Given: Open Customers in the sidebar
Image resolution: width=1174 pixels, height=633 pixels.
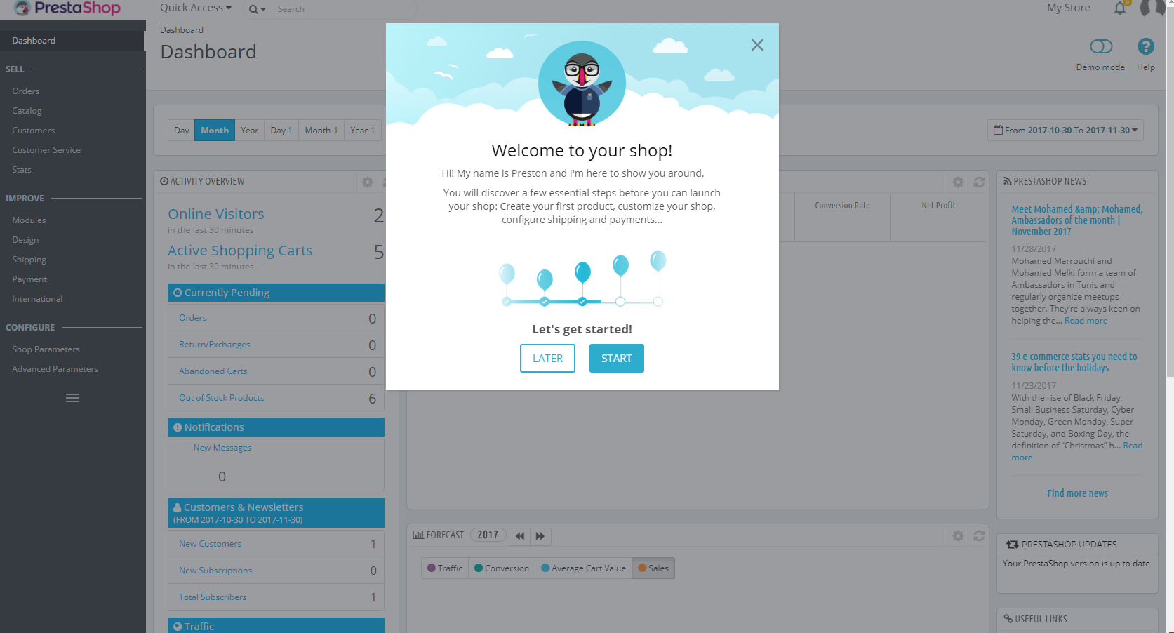Looking at the screenshot, I should click(33, 131).
